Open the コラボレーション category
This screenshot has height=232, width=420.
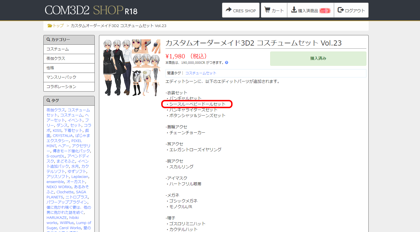(x=69, y=87)
